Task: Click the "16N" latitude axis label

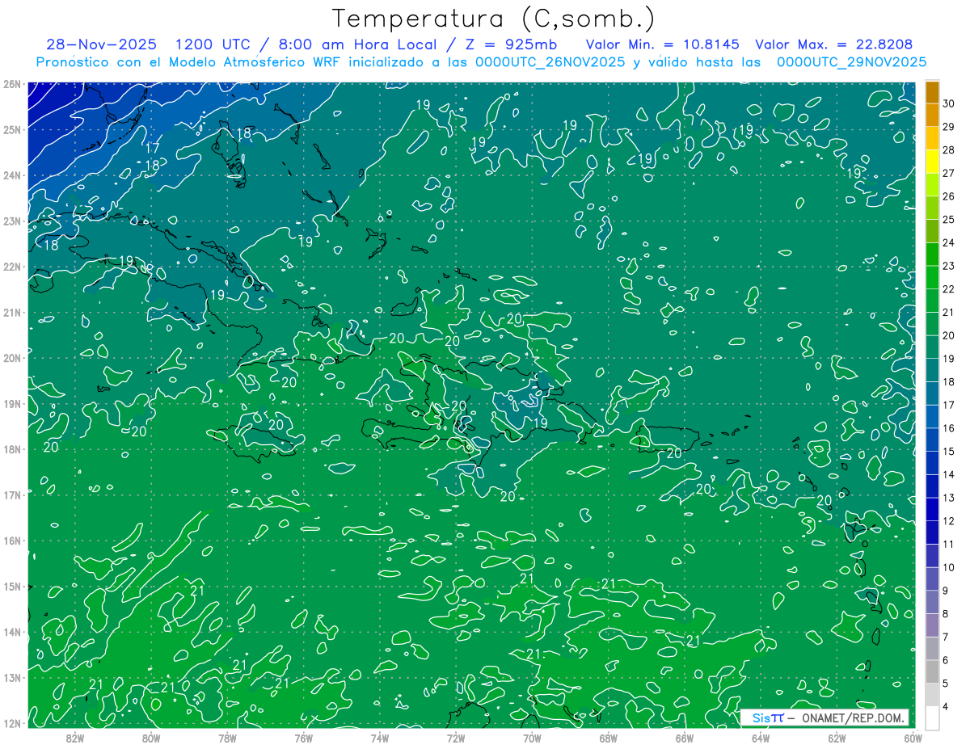Action: click(x=11, y=541)
